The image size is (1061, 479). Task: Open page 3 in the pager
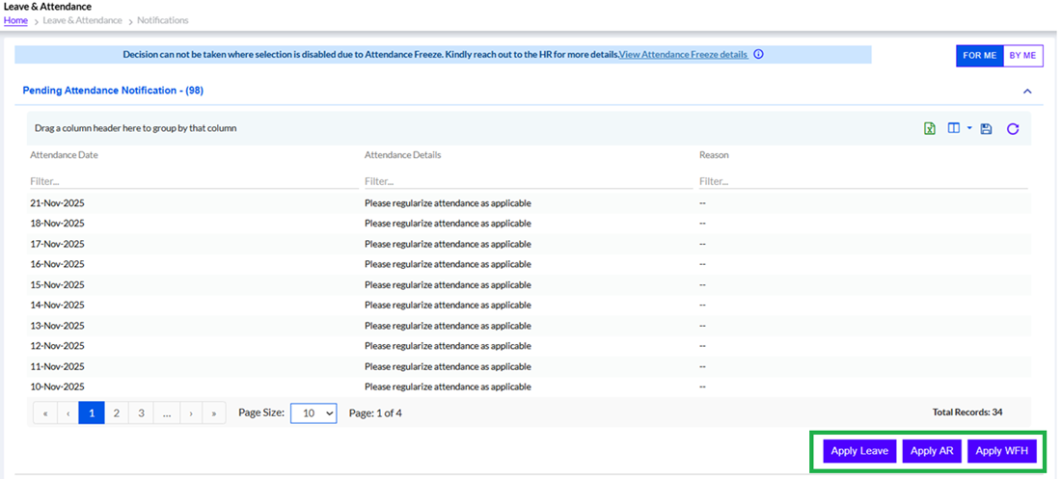coord(141,413)
